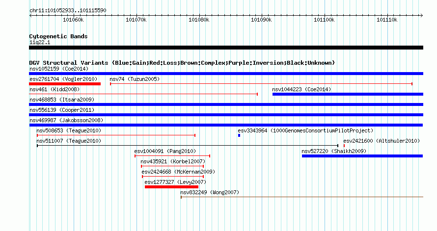Click the 11q22.1 band label

click(x=40, y=42)
